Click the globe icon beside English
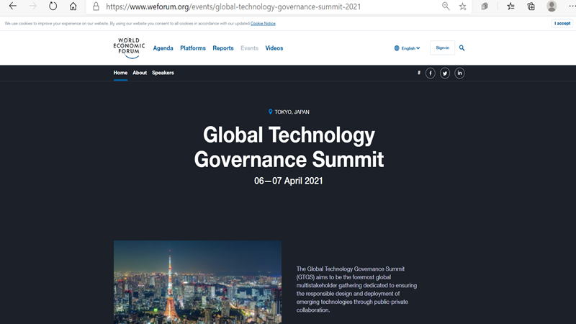The image size is (576, 324). [397, 48]
